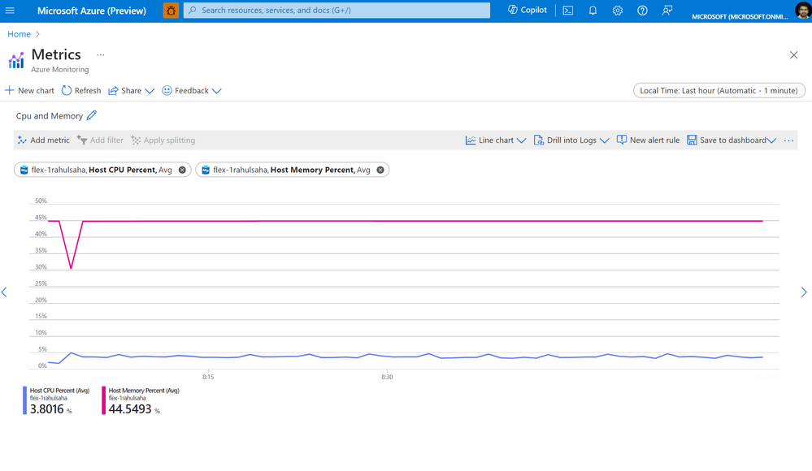812x471 pixels.
Task: Open the notifications bell
Action: [x=593, y=11]
